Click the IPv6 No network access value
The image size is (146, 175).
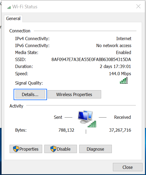point(114,45)
